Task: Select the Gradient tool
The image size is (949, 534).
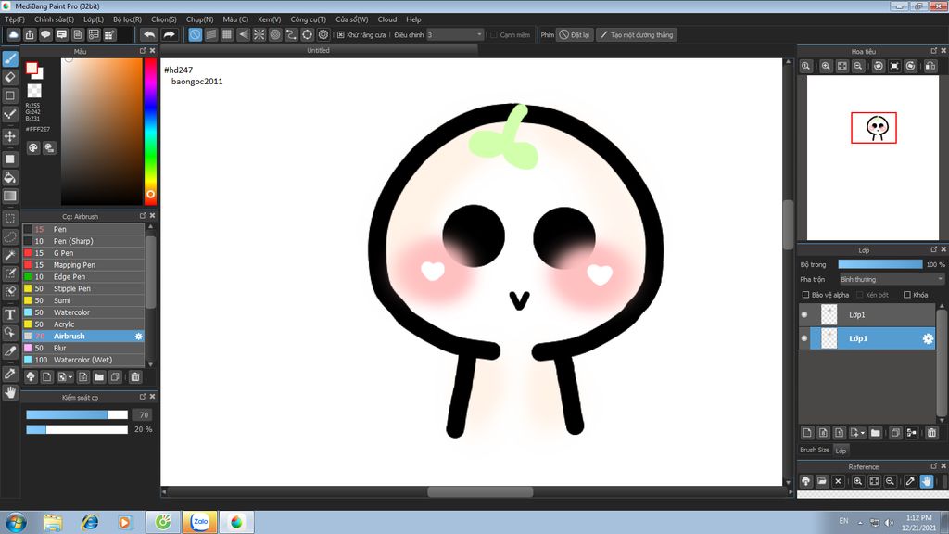Action: coord(10,196)
